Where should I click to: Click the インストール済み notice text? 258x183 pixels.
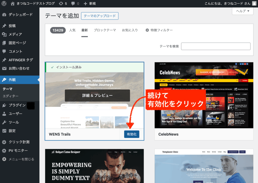pos(69,67)
